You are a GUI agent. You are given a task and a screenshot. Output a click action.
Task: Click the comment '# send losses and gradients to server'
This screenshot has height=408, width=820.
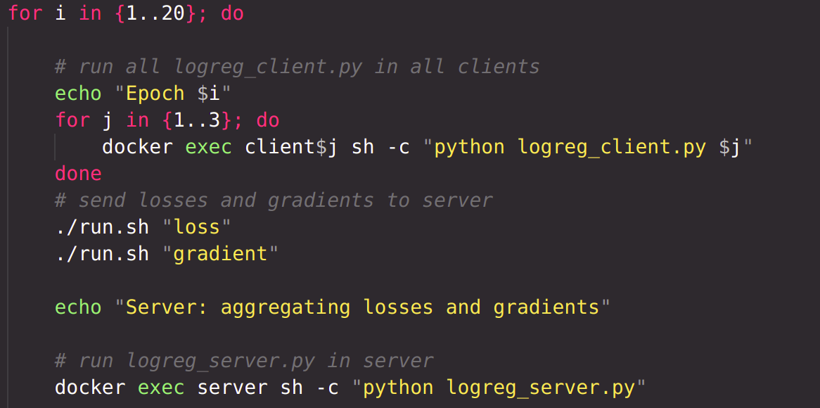[x=274, y=200]
